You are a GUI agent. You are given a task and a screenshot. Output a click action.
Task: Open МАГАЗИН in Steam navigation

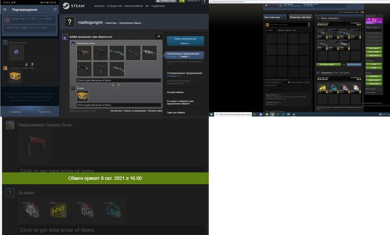(99, 6)
